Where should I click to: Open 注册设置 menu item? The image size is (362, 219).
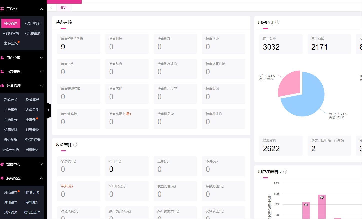(x=11, y=202)
